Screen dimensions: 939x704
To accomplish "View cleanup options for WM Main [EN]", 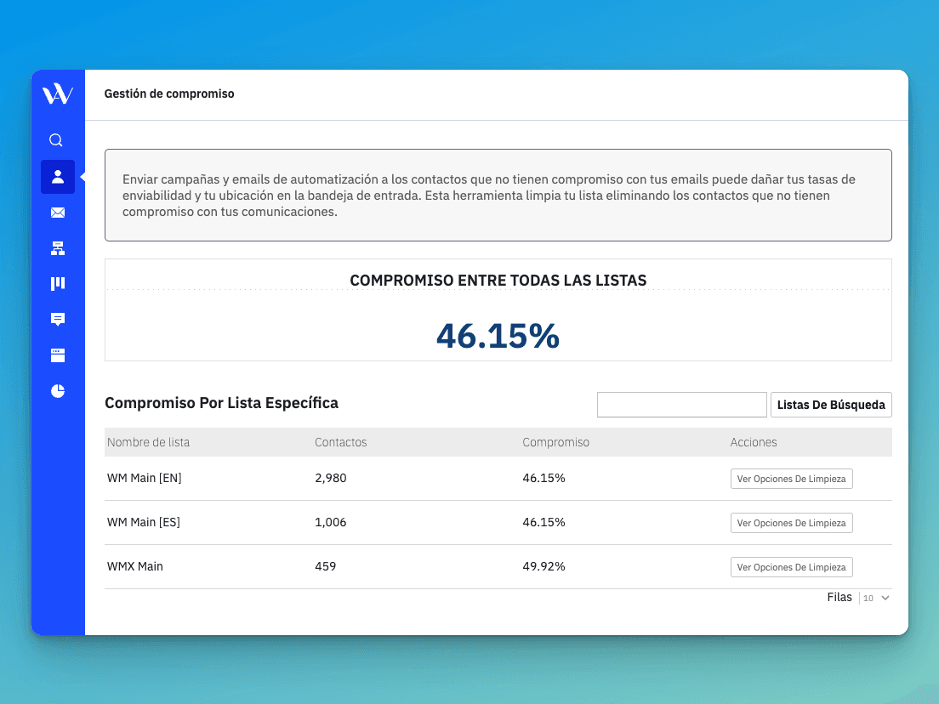I will coord(791,479).
